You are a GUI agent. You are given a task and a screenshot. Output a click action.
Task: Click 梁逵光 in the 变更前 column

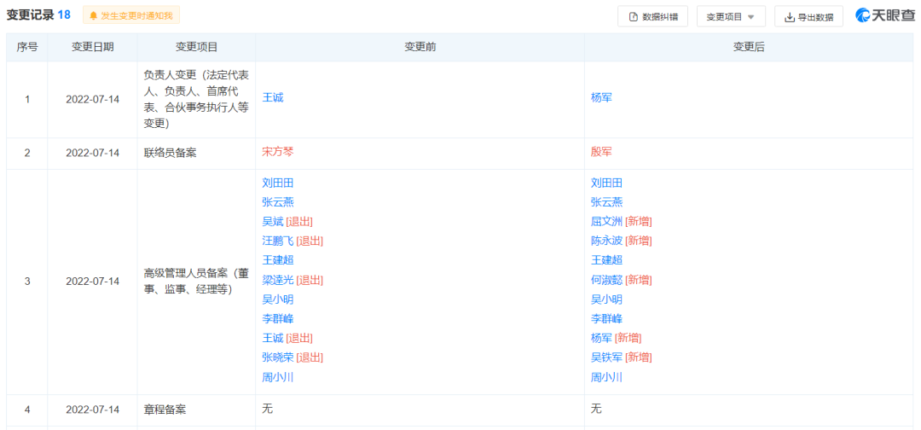point(278,280)
